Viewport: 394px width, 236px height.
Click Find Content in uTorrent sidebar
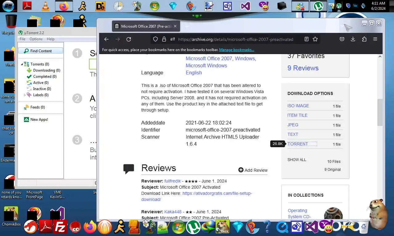(41, 51)
